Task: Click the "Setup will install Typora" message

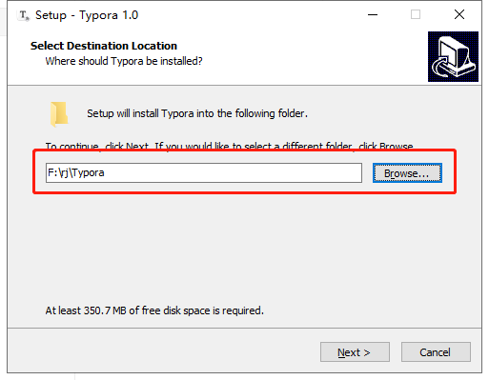Action: pyautogui.click(x=197, y=113)
